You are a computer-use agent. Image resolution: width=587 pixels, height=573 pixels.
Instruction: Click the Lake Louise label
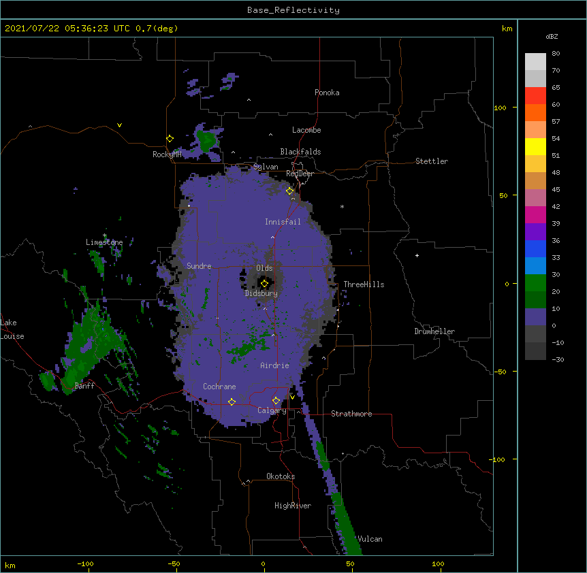coord(12,329)
